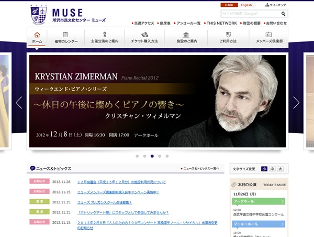Open the THIS NETWORK link
This screenshot has height=237, width=314.
[220, 23]
